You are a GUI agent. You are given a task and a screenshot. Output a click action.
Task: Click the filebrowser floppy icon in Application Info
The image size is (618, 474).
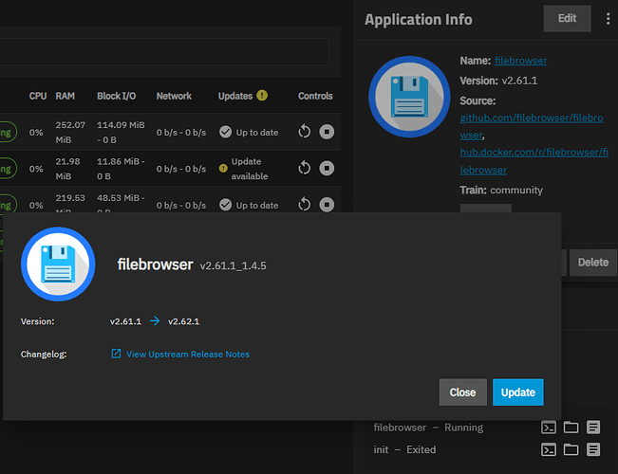click(x=409, y=97)
